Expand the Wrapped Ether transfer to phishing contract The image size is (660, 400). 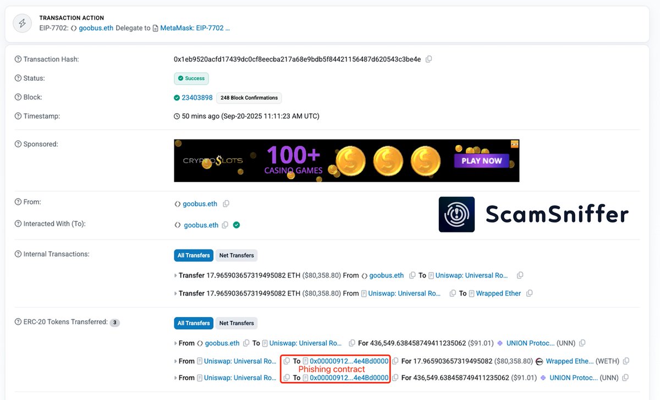click(175, 361)
